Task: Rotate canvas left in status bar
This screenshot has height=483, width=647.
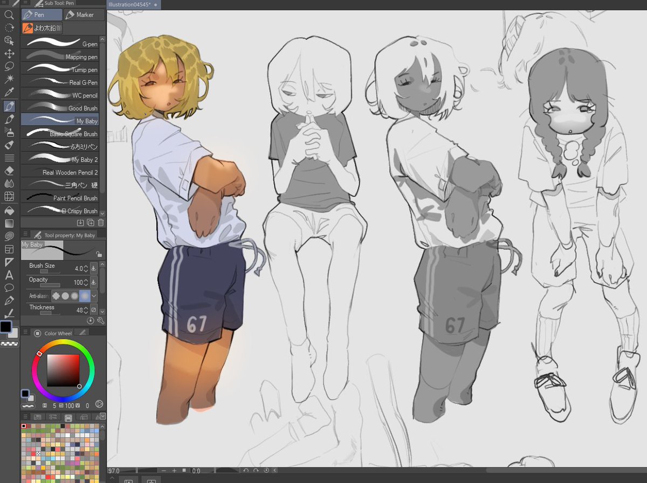Action: pos(246,471)
